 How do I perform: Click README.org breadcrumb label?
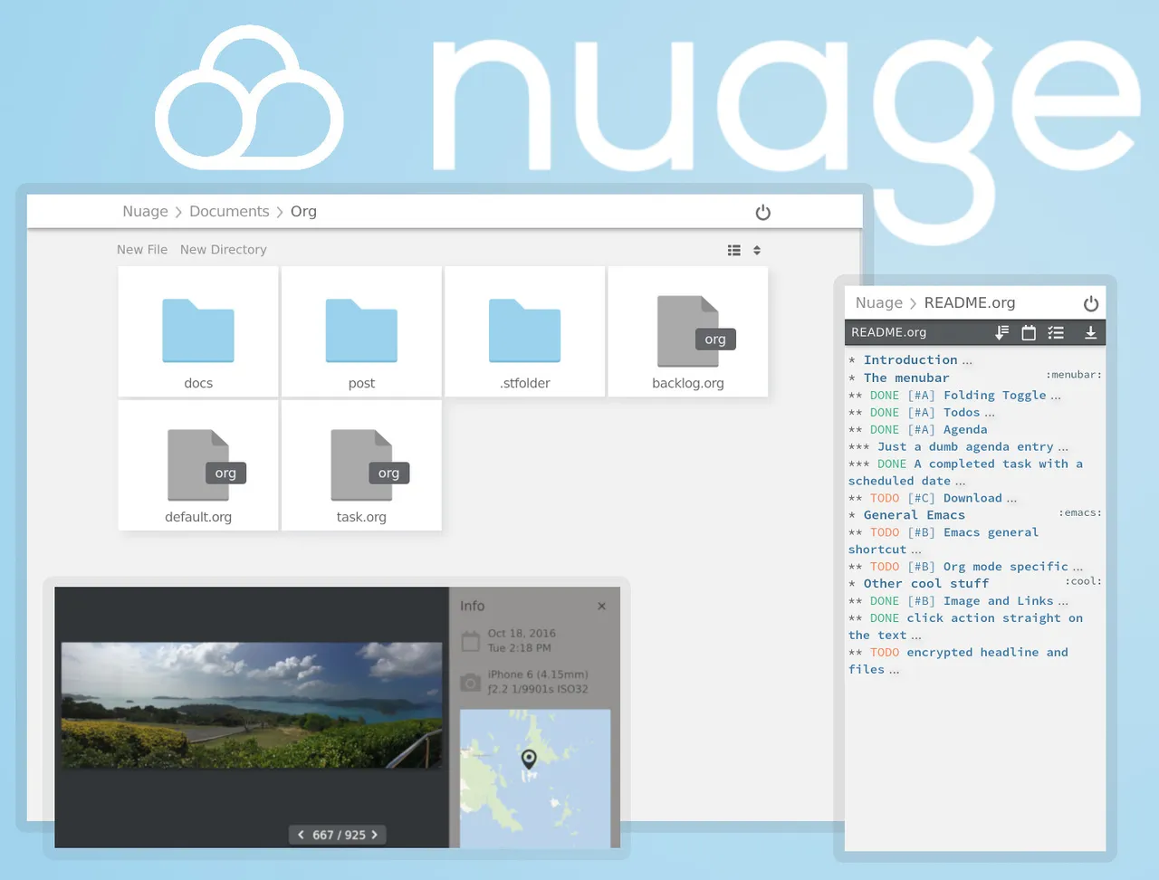(970, 302)
